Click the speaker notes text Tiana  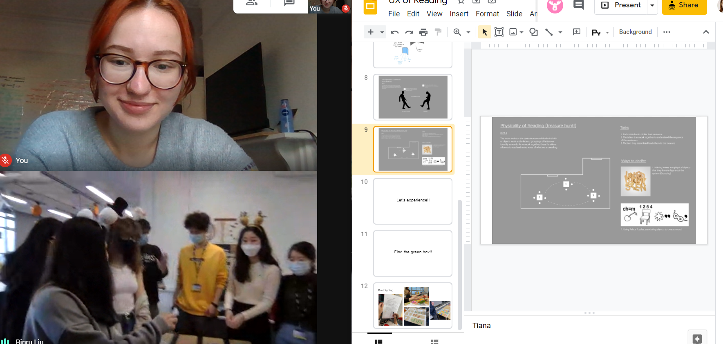pyautogui.click(x=481, y=326)
